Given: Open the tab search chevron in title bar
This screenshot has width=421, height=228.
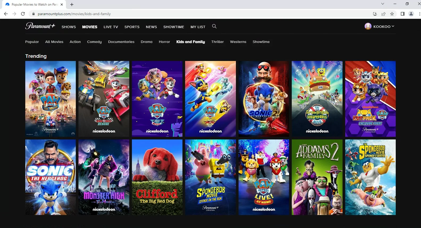Looking at the screenshot, I should click(383, 4).
